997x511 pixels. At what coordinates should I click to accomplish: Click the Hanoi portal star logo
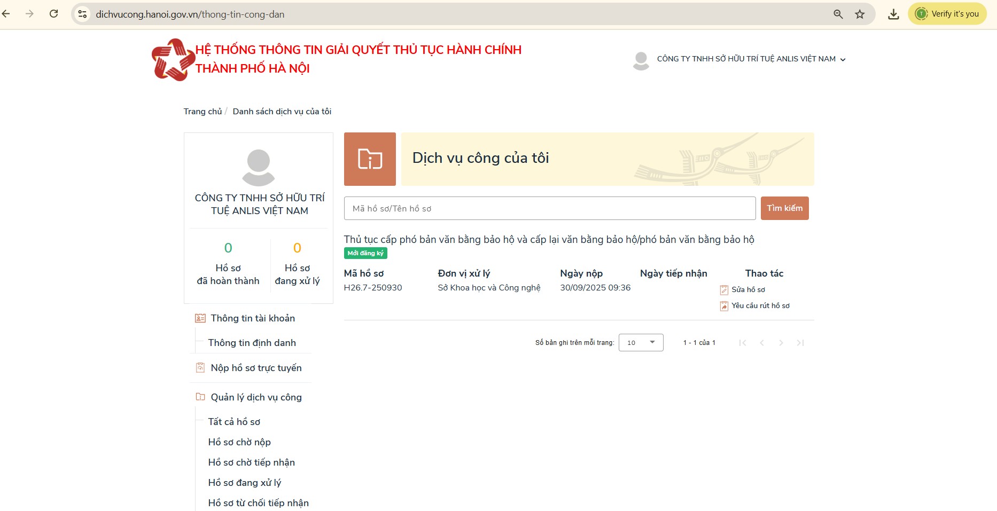tap(173, 60)
